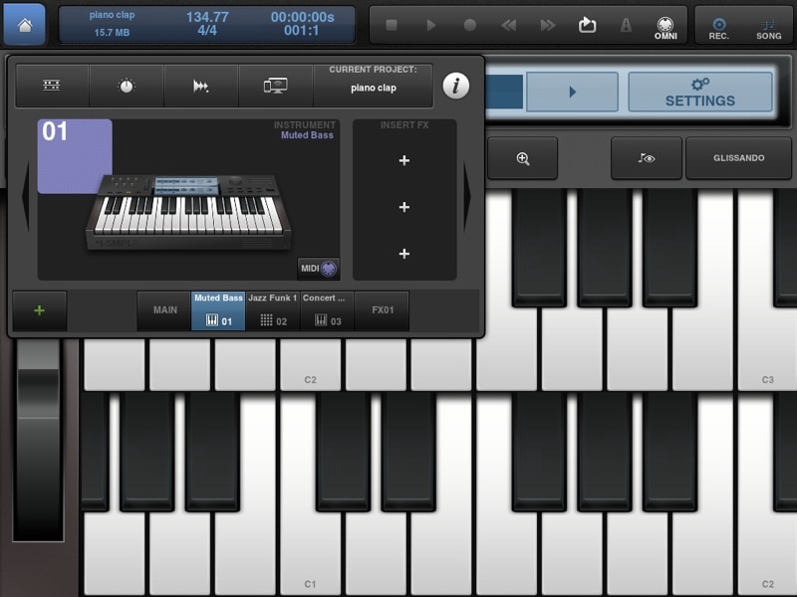Open the arpeggiator pattern icon
The height and width of the screenshot is (597, 797).
click(x=201, y=86)
